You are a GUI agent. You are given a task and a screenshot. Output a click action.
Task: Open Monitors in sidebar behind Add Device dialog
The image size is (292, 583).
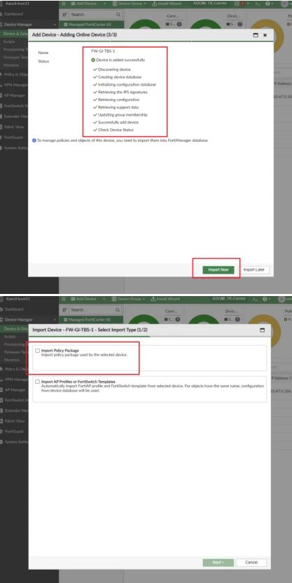[11, 65]
